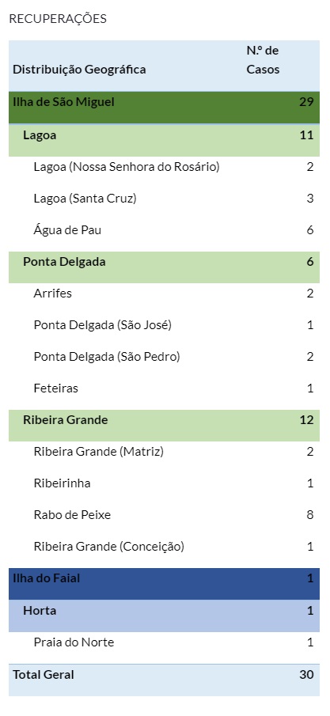Click the Distribuição Geográfica column header
The width and height of the screenshot is (330, 716).
79,70
